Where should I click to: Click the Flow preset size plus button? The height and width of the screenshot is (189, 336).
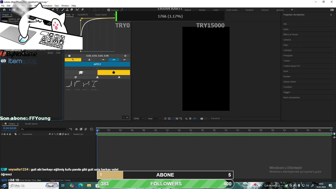tap(127, 117)
